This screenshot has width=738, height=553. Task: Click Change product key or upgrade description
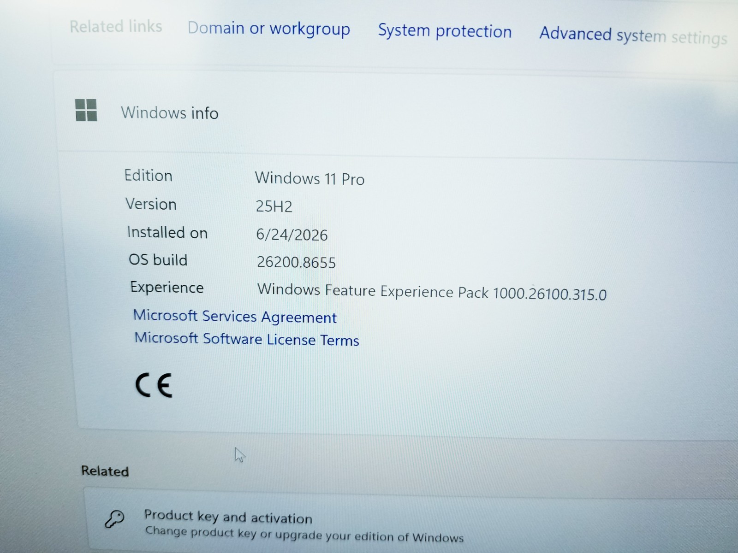coord(304,535)
